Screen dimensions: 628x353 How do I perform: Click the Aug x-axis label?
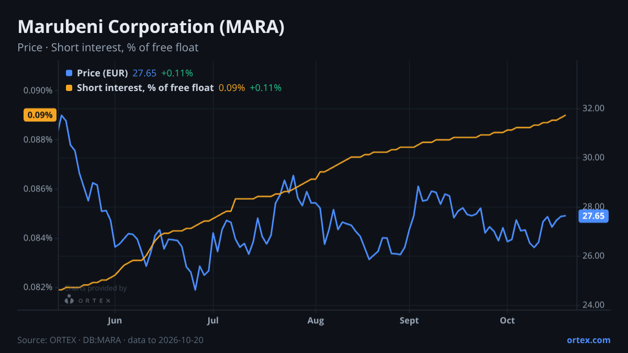coord(316,320)
